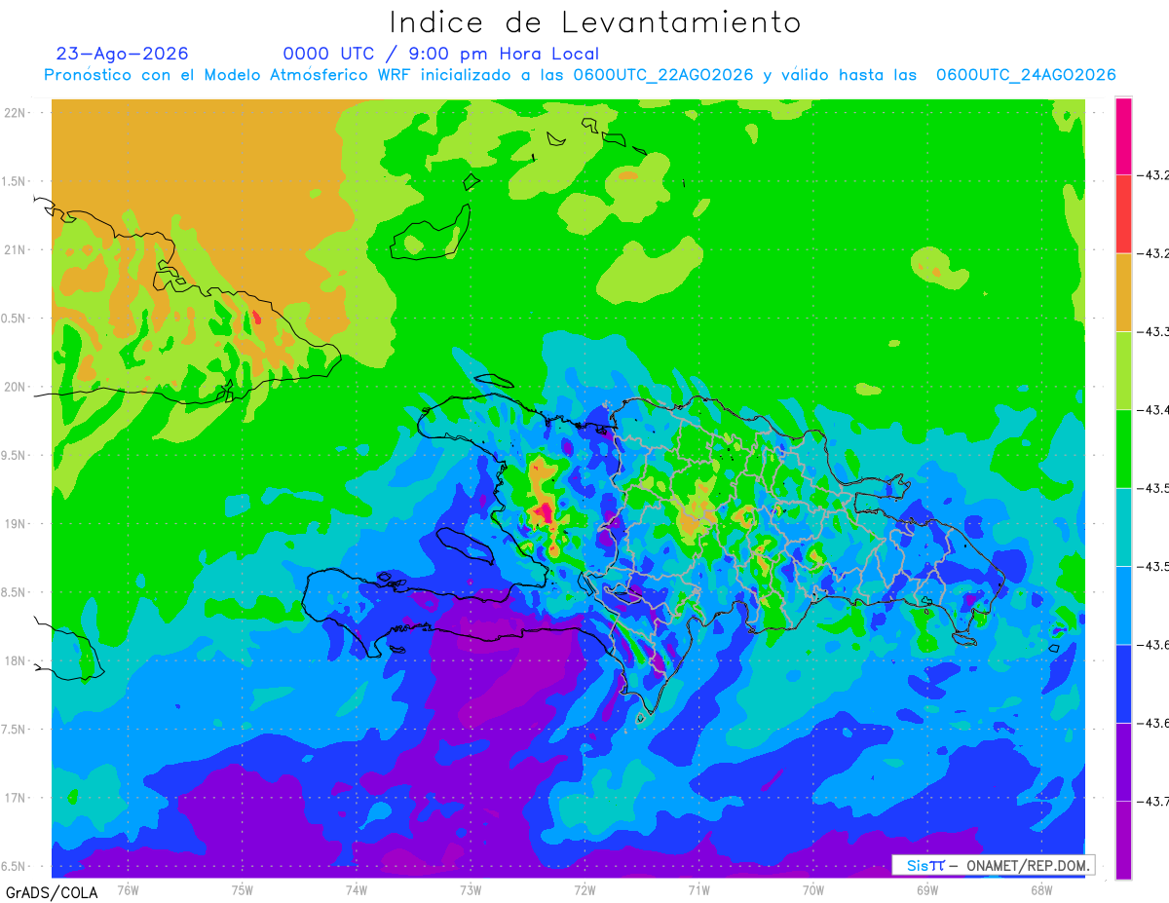Click the '17N' latitude label
This screenshot has width=1169, height=903.
(16, 798)
